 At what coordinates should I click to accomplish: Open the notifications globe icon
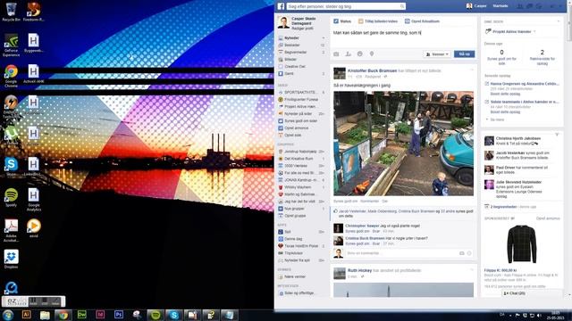[x=538, y=6]
